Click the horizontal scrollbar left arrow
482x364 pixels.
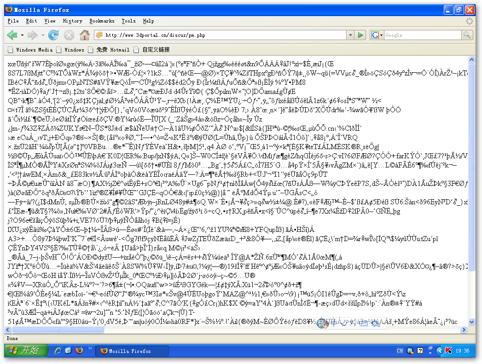tap(8, 330)
